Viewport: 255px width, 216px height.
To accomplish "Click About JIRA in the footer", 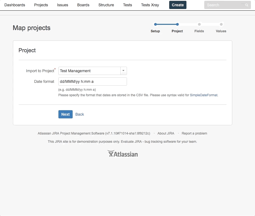I will [166, 133].
